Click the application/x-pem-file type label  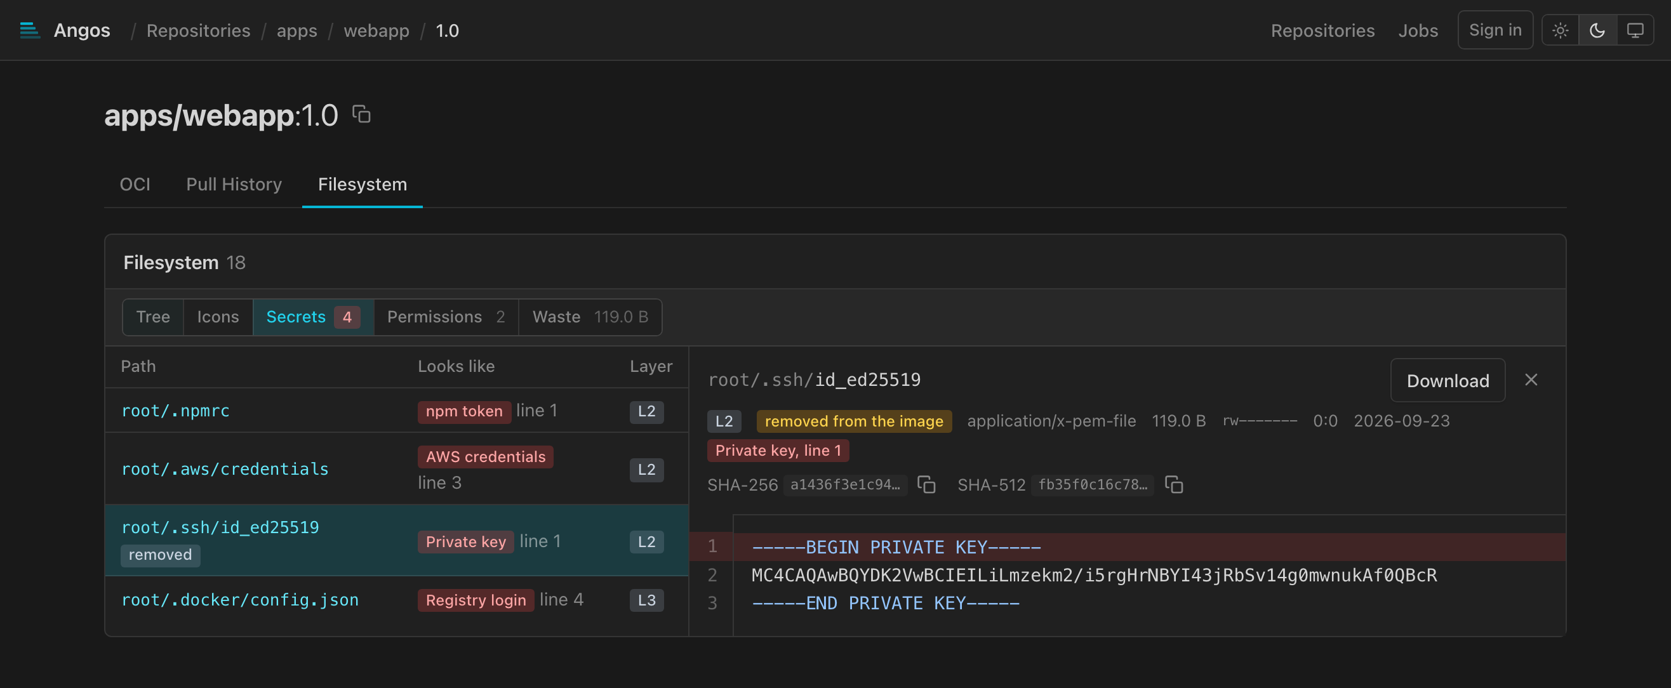1051,421
